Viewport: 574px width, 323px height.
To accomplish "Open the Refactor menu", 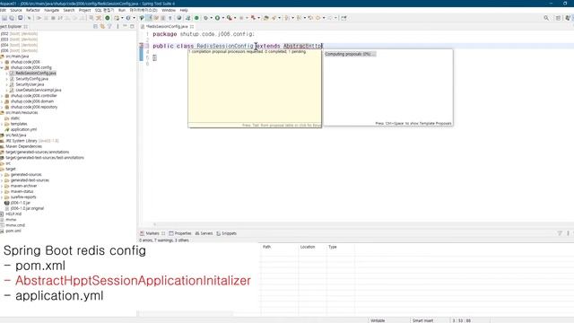I will coord(32,10).
